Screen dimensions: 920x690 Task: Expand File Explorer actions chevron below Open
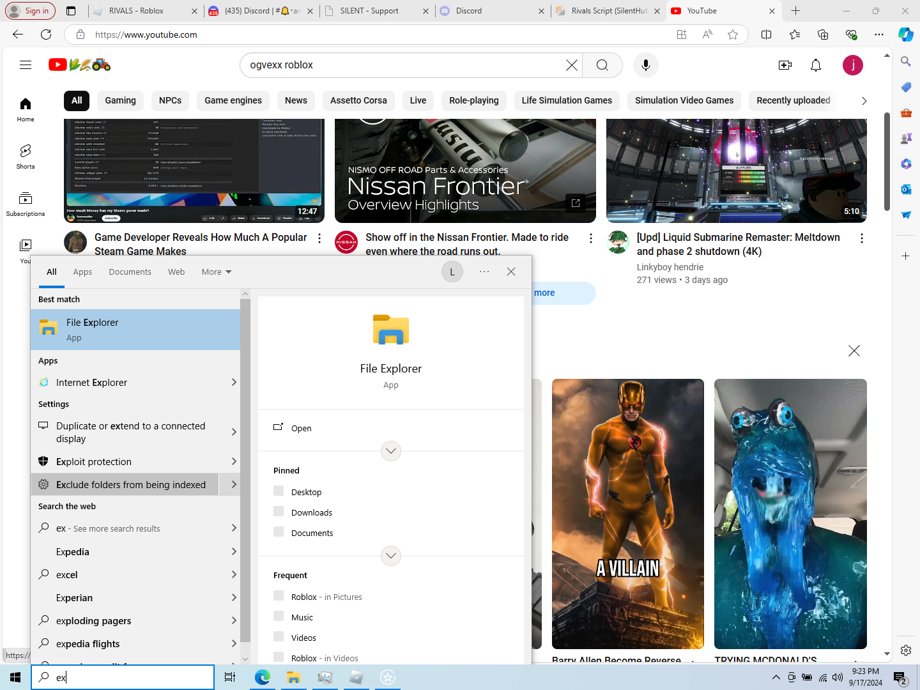391,451
